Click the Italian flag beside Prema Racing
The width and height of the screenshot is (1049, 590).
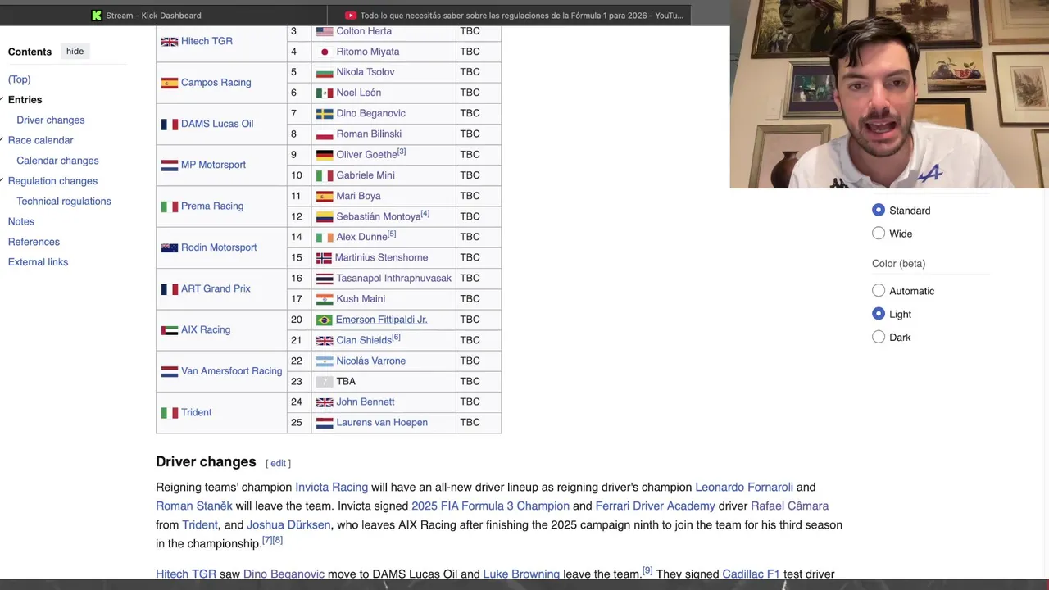point(170,206)
